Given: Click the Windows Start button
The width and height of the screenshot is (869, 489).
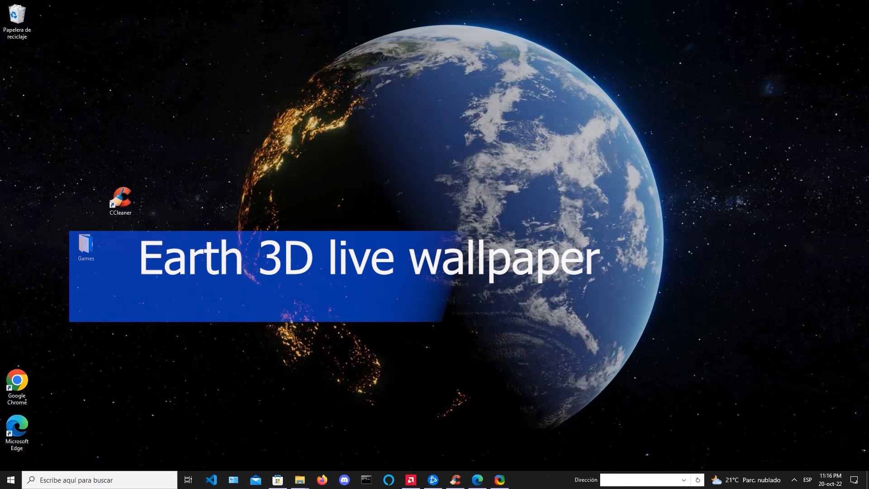Looking at the screenshot, I should pos(11,480).
